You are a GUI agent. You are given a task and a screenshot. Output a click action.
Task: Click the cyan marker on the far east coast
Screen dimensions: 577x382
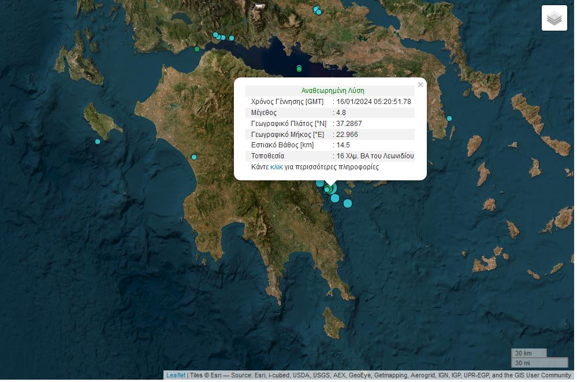pyautogui.click(x=449, y=118)
